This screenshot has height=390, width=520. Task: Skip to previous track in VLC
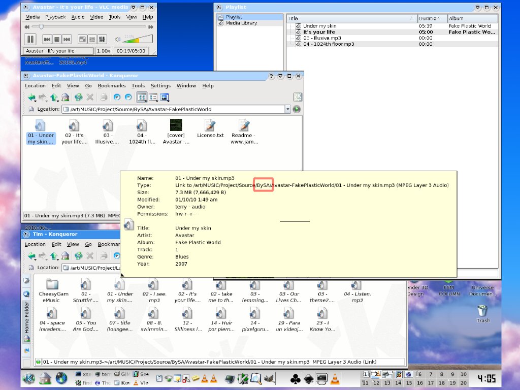(x=47, y=40)
